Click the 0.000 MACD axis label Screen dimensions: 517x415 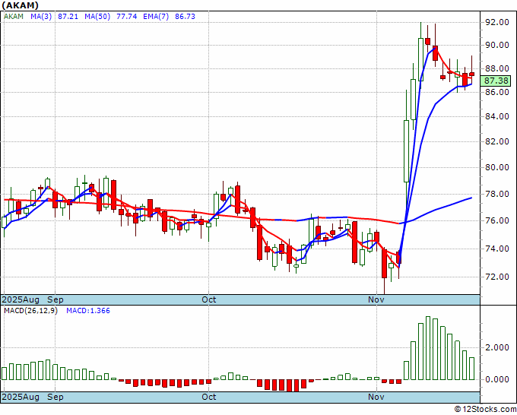click(497, 379)
